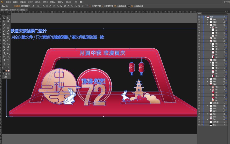This screenshot has width=230, height=144.
Task: Swap fill and stroke colors
Action: (8, 62)
